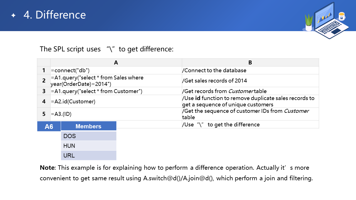
Task: Click the A6 result label
Action: (x=49, y=126)
